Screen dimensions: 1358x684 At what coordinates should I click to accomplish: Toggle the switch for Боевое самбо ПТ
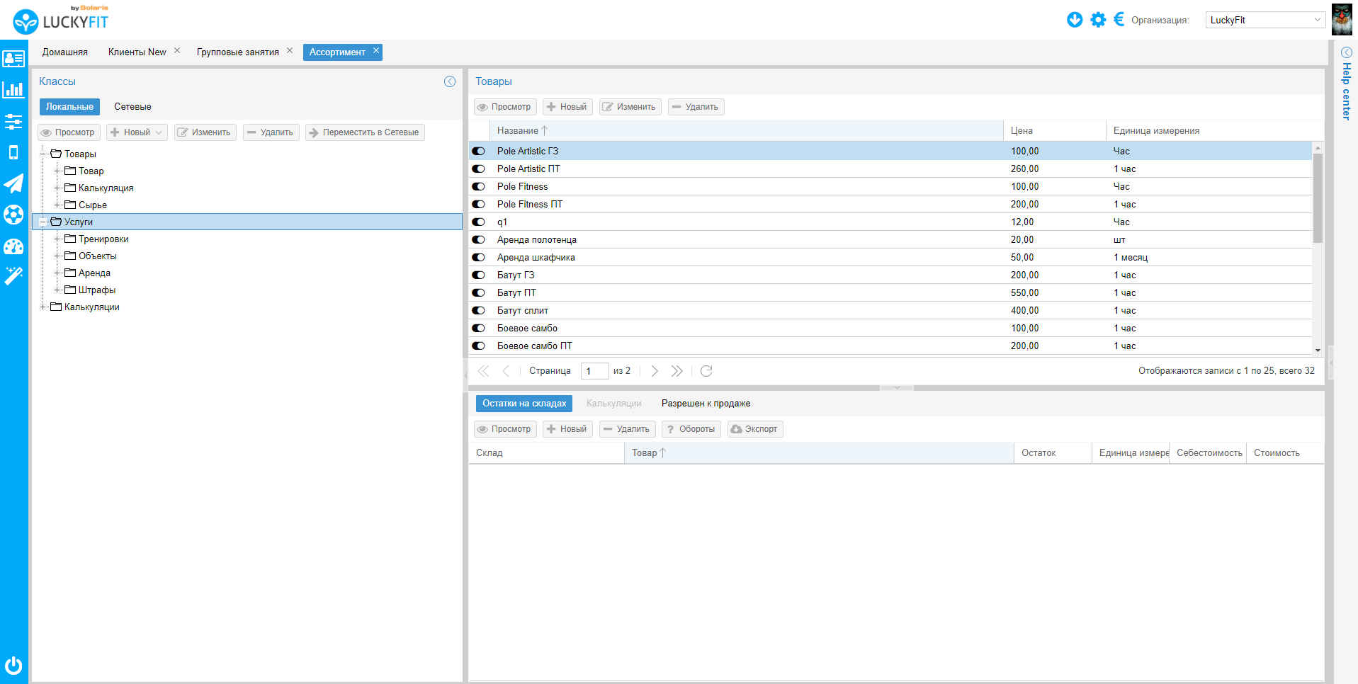click(479, 346)
